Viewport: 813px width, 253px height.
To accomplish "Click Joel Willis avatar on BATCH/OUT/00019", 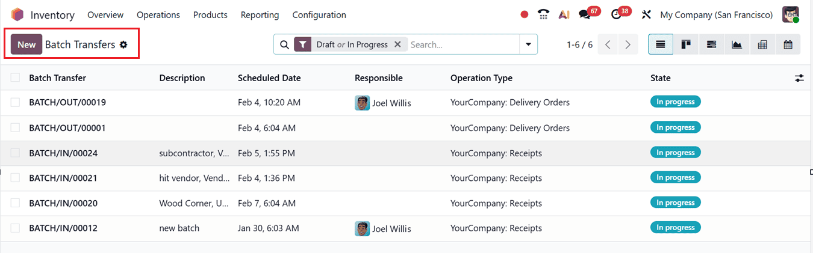I will (362, 103).
